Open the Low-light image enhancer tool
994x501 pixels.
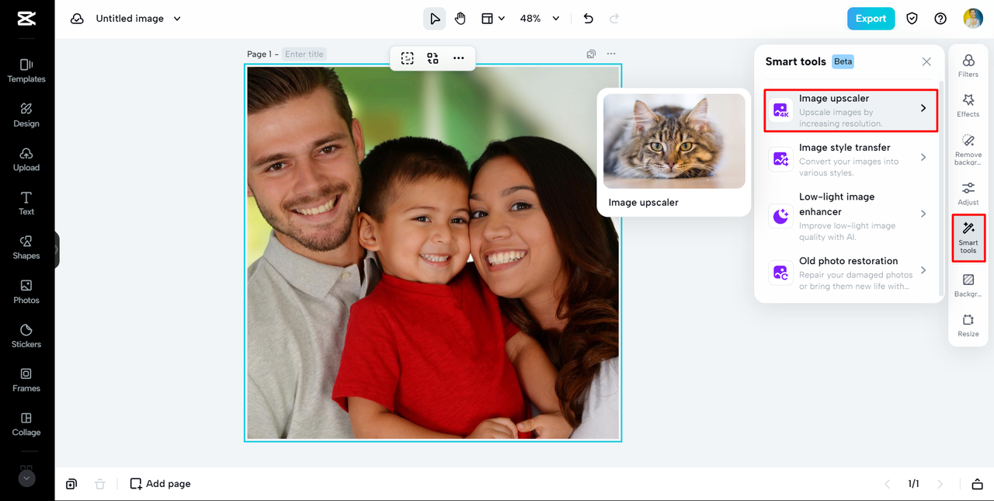(x=850, y=216)
